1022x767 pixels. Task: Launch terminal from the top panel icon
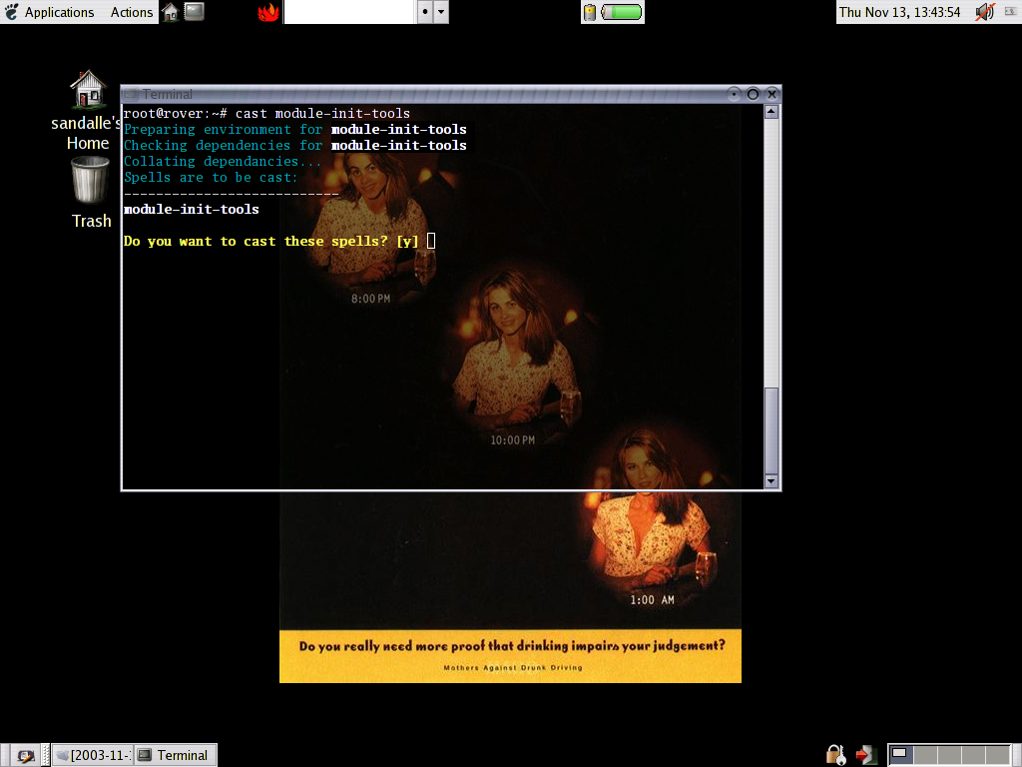point(195,12)
